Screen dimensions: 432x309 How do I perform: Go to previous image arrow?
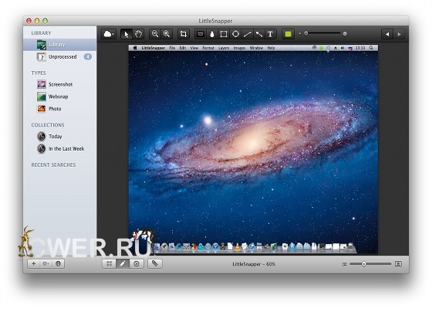coord(387,34)
